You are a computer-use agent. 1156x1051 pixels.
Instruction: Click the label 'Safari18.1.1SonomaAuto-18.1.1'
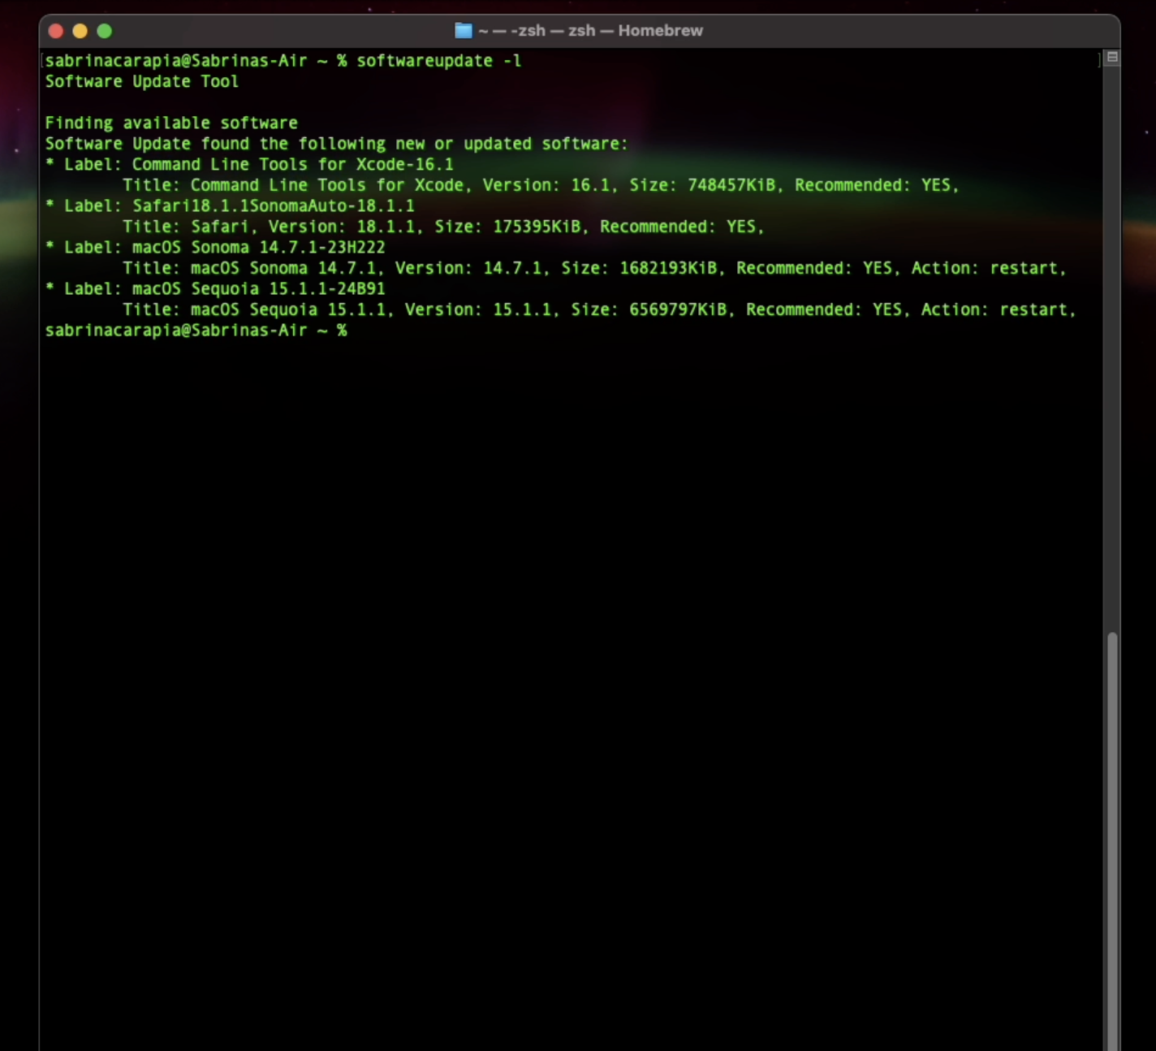tap(274, 205)
